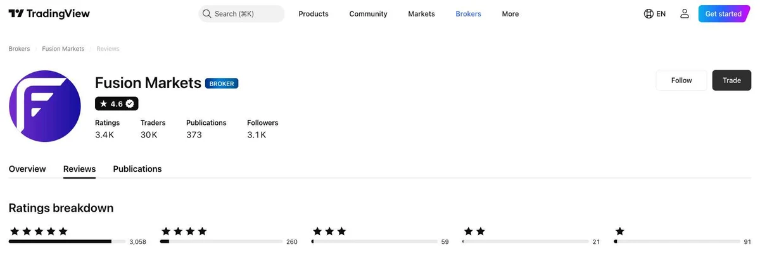
Task: Click the three-star rating bar
Action: [x=374, y=241]
